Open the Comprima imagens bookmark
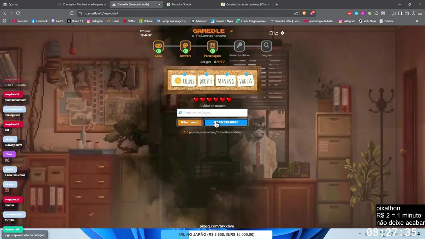 point(172,21)
